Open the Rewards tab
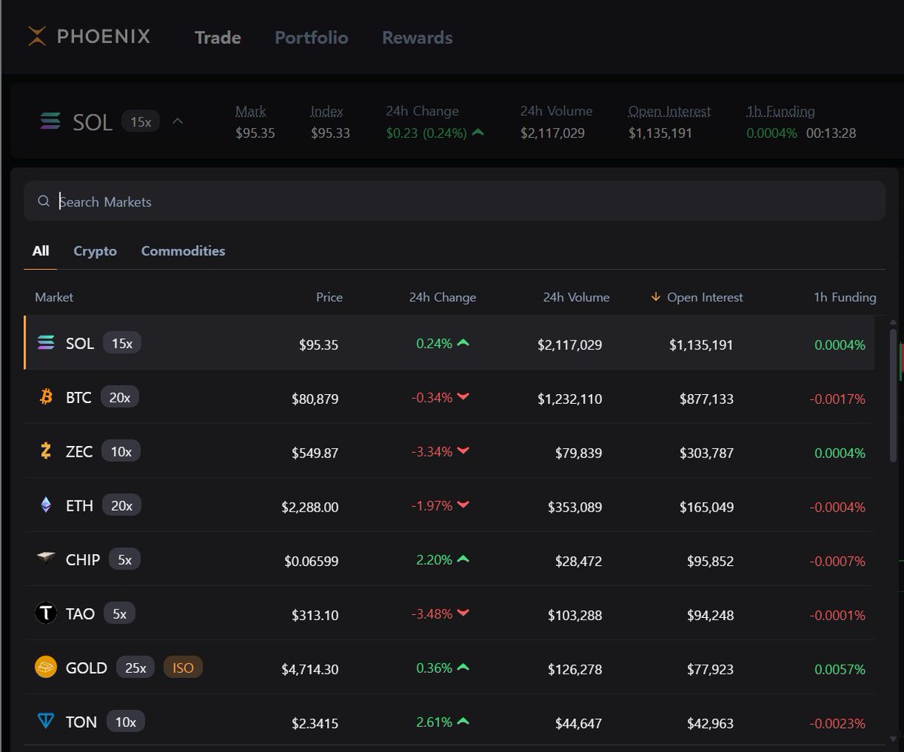 coord(417,38)
